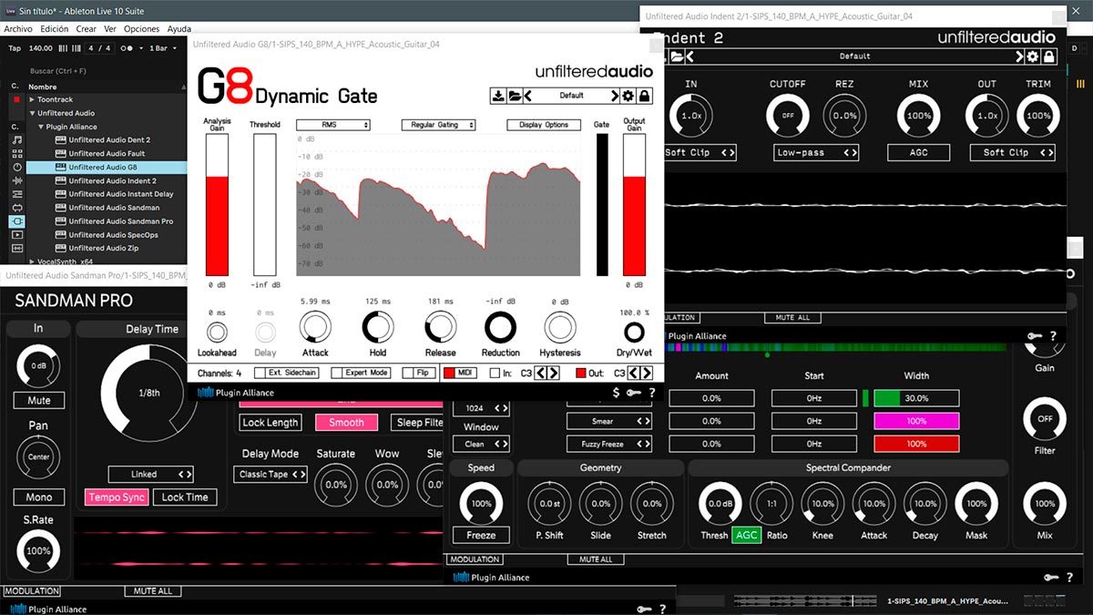Collapse the Unfiltered Audio folder in browser

32,114
